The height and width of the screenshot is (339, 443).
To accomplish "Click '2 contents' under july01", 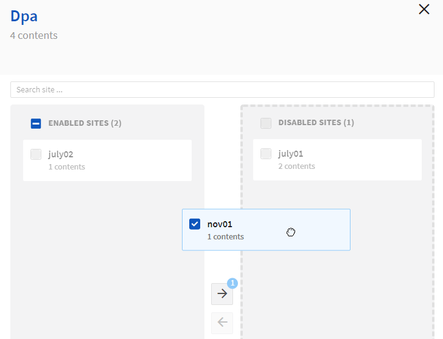I will coord(297,166).
